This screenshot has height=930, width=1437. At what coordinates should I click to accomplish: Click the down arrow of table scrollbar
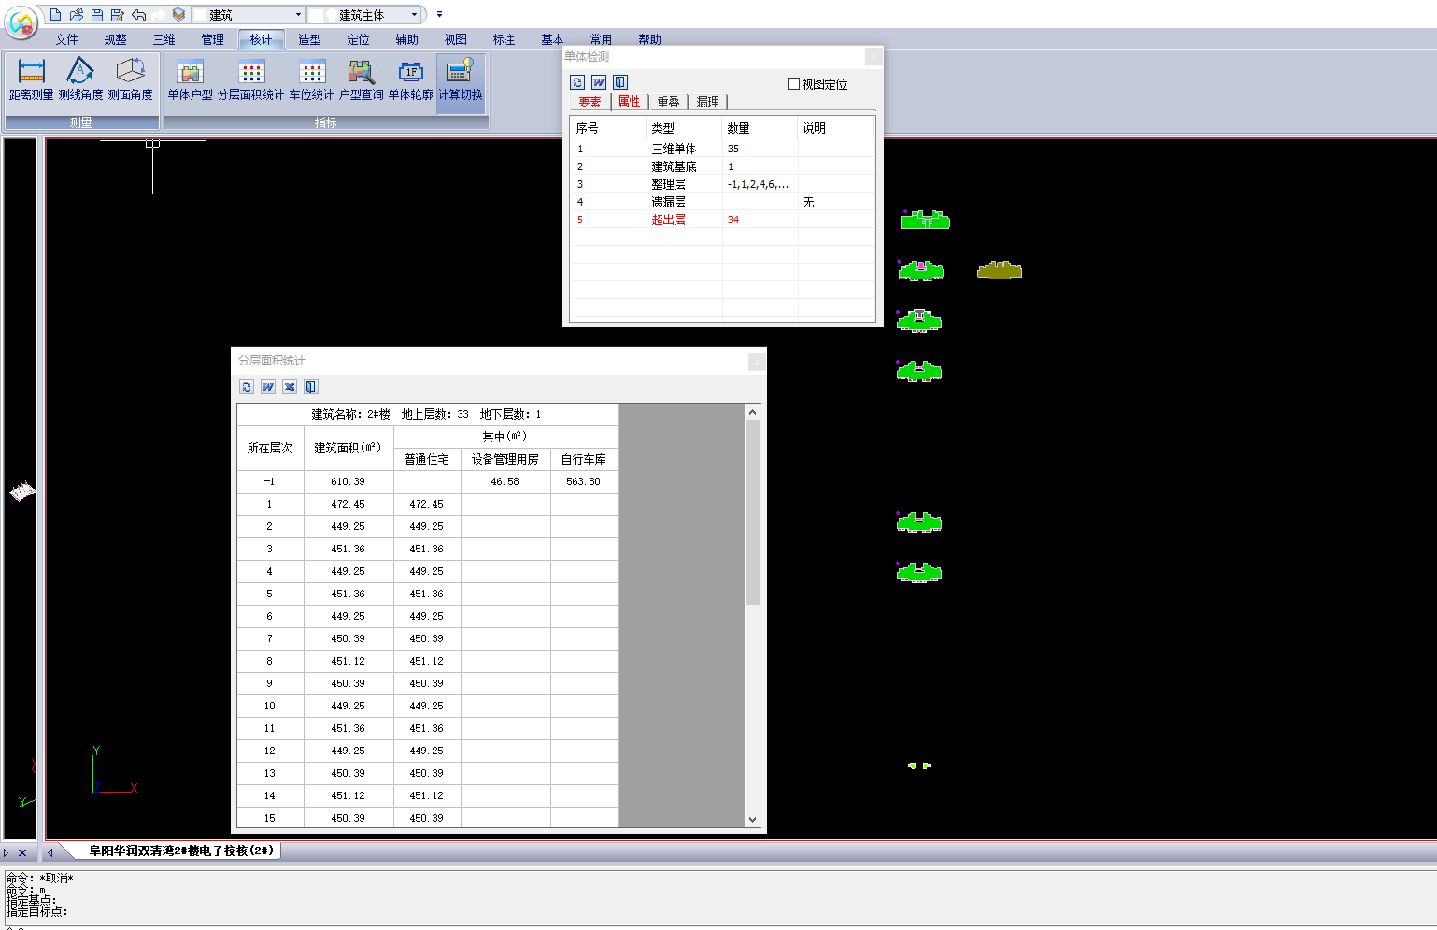coord(752,819)
